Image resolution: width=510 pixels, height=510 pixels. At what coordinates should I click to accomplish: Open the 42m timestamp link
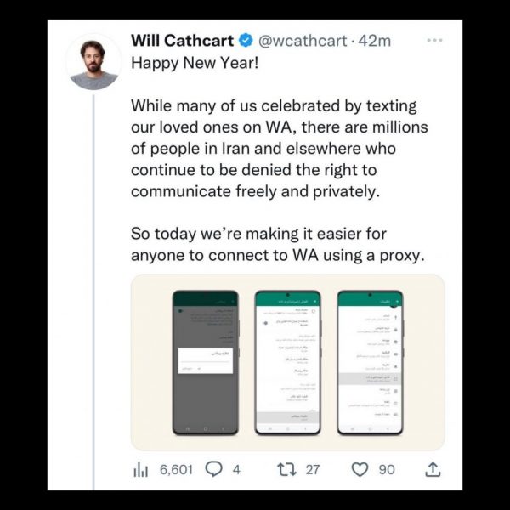coord(374,41)
